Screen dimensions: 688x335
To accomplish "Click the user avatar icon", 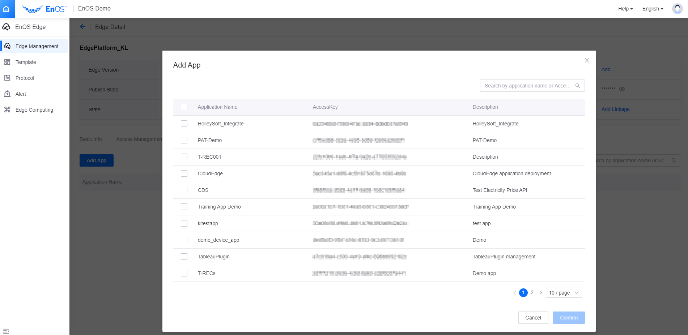I will pos(677,9).
